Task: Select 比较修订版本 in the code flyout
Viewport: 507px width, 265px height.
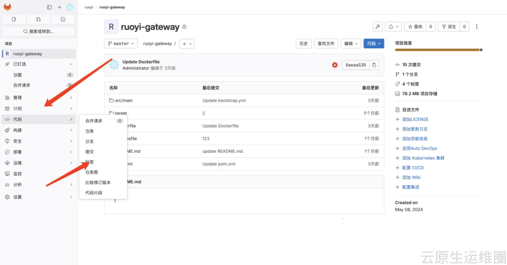Action: (103, 182)
